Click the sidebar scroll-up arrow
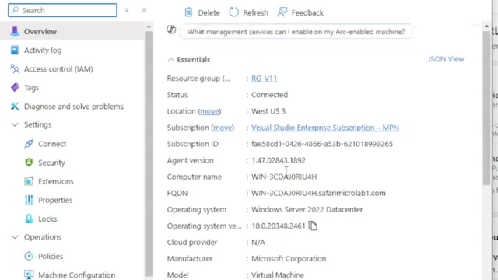The height and width of the screenshot is (280, 498). pyautogui.click(x=149, y=27)
